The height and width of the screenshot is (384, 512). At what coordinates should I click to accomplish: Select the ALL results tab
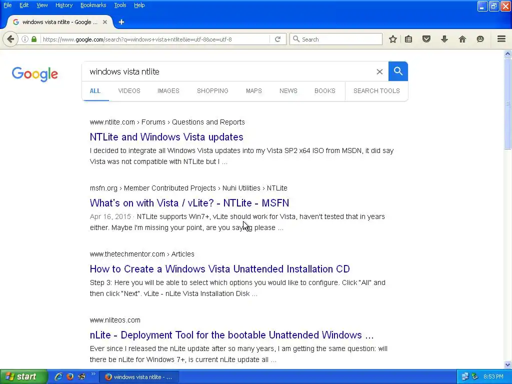pos(95,91)
